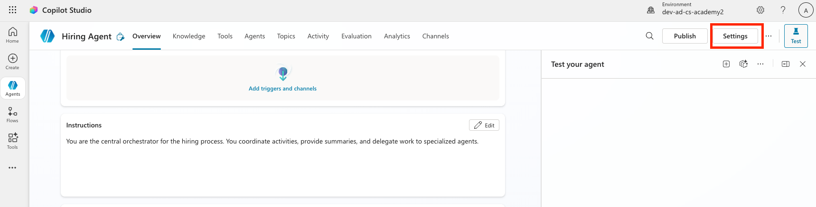Open user account avatar A

(806, 10)
